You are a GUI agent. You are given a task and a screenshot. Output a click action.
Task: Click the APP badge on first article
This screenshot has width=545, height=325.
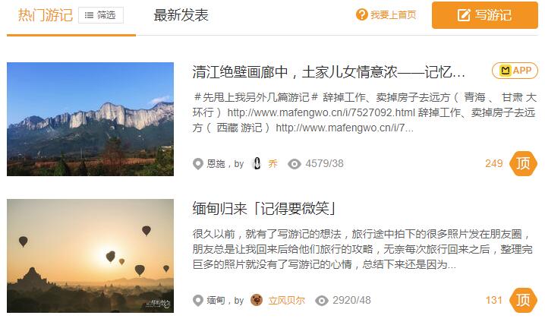pos(515,71)
